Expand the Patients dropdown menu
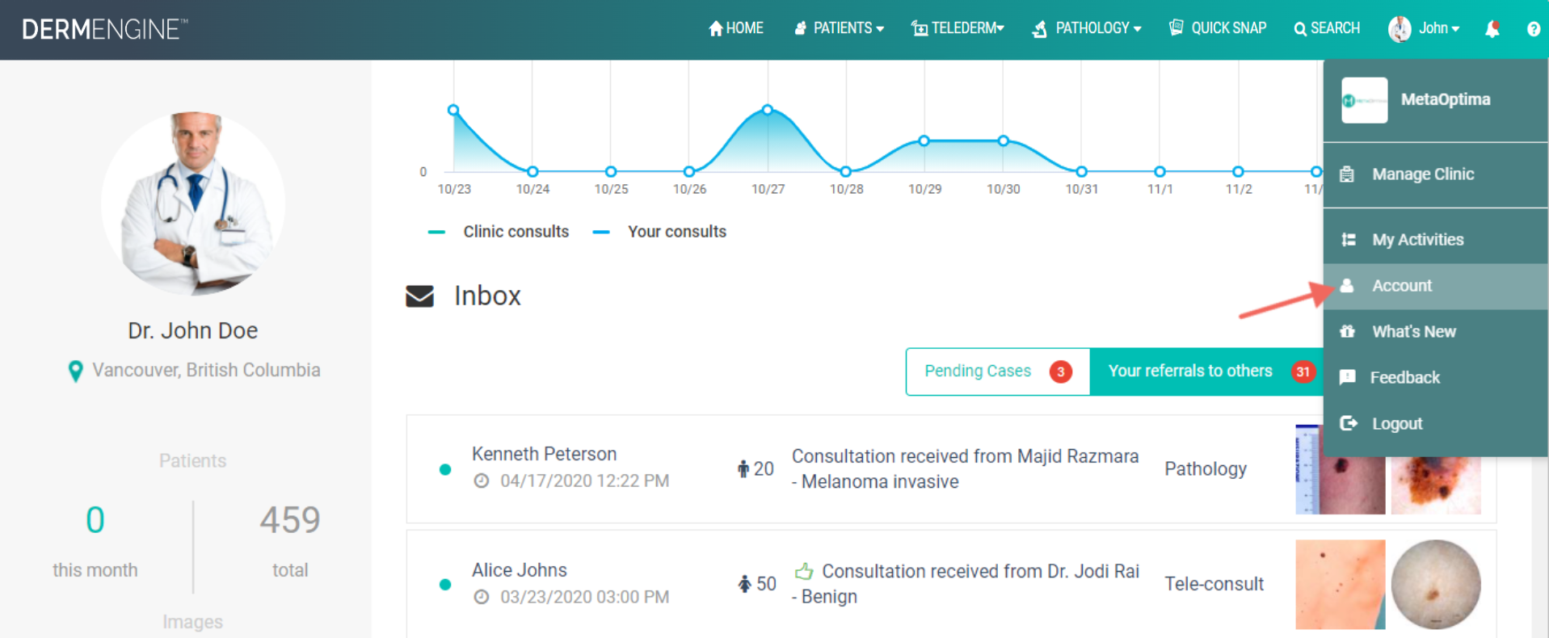Image resolution: width=1549 pixels, height=638 pixels. (839, 28)
